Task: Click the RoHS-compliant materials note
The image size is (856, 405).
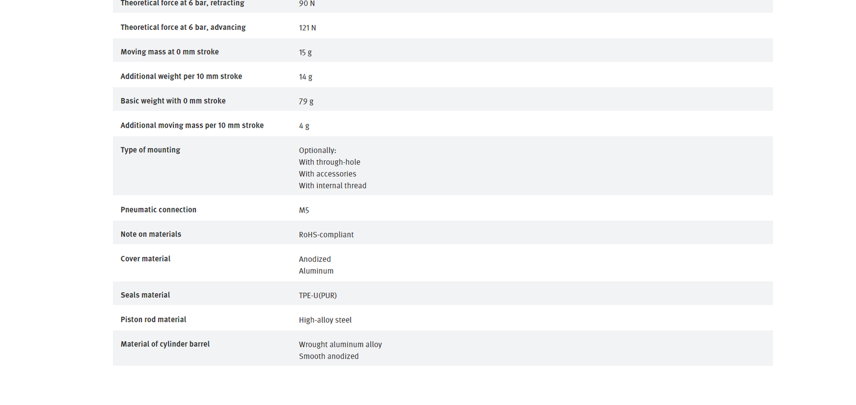Action: coord(326,235)
